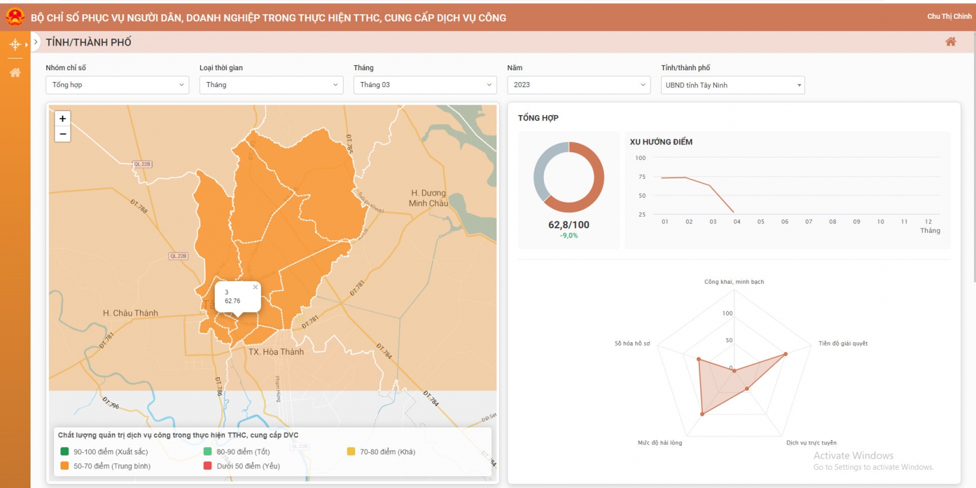Click the Số hóa hồ sơ radar label
The image size is (976, 488).
(632, 343)
